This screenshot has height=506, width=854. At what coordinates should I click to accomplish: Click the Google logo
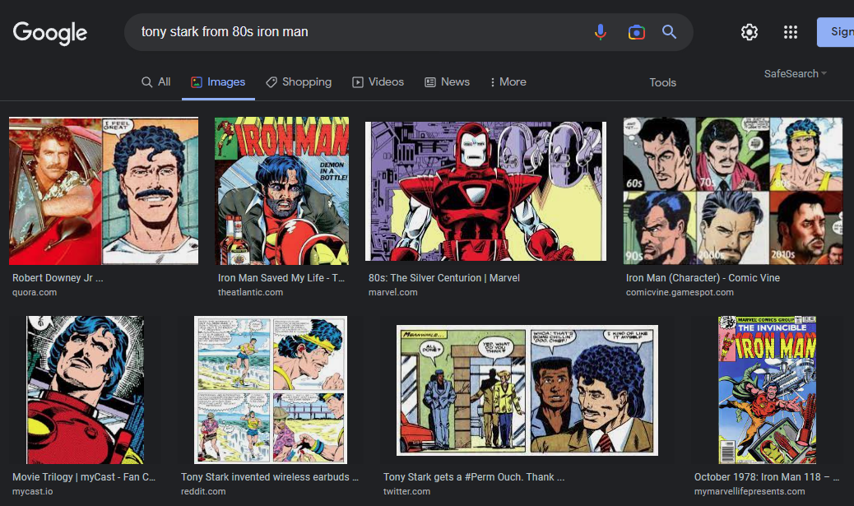pos(49,33)
